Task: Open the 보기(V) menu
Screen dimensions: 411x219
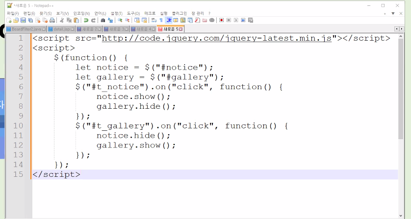Action: tap(62, 13)
